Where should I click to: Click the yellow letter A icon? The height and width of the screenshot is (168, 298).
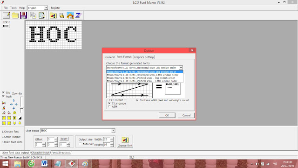click(x=14, y=113)
